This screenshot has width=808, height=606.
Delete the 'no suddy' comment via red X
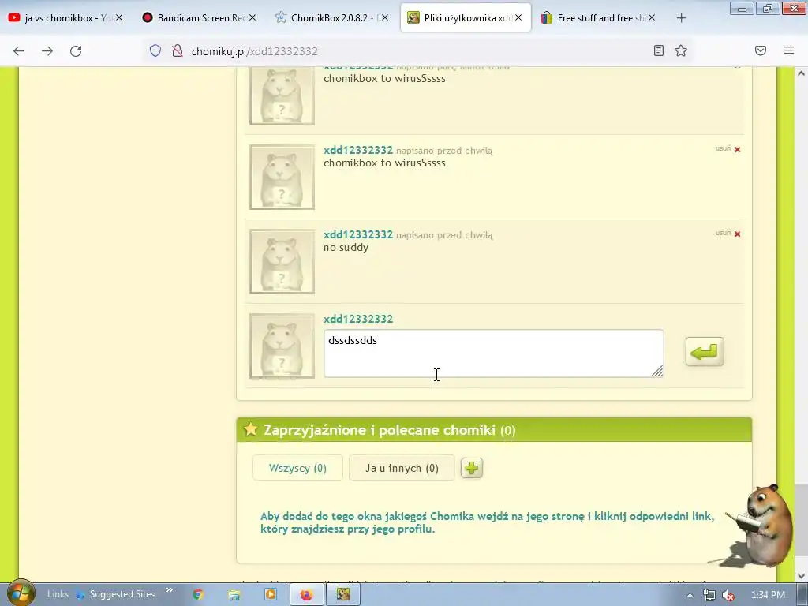coord(738,234)
